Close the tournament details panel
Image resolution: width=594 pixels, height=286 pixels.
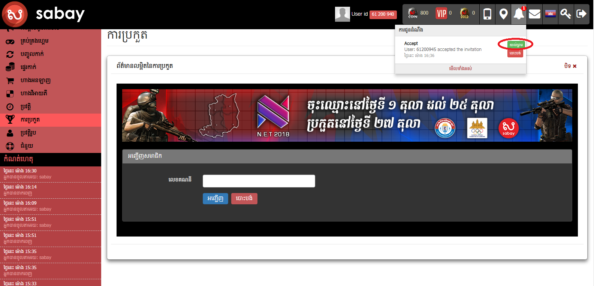[x=570, y=66]
